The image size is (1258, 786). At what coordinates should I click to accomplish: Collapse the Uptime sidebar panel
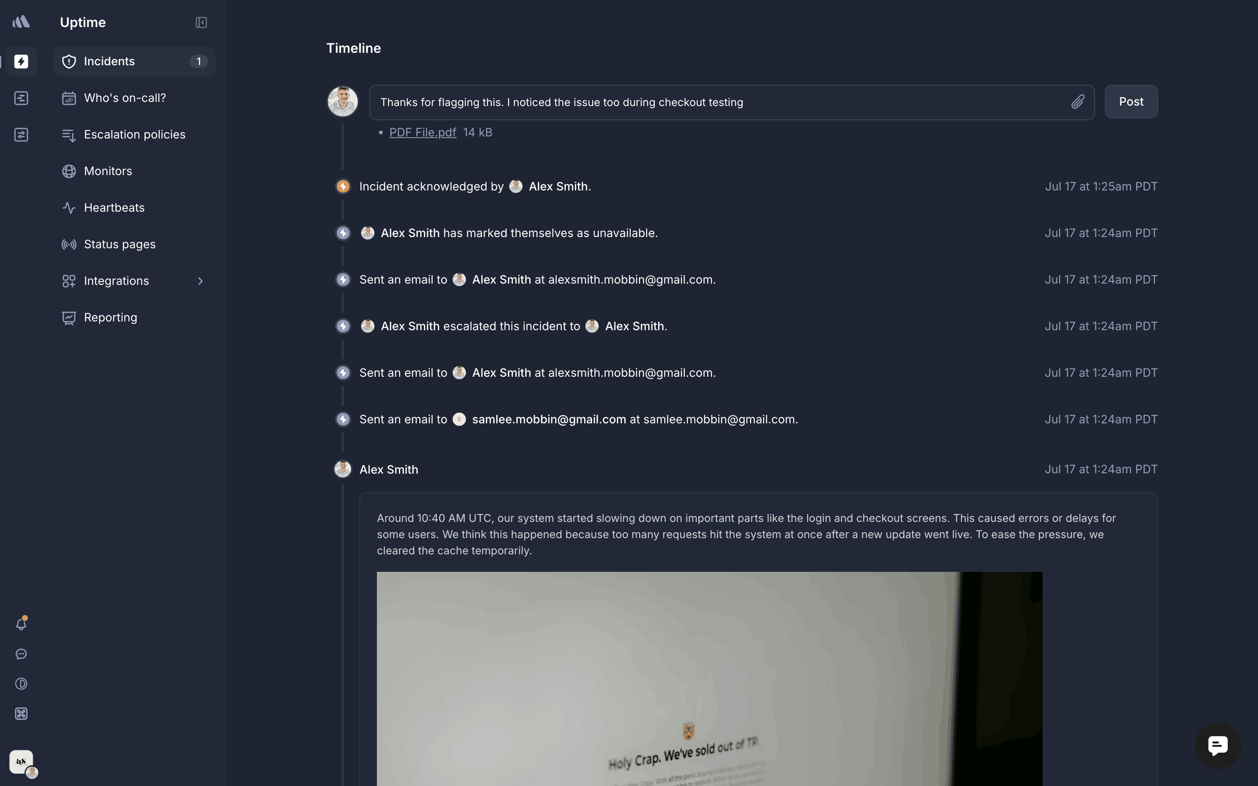(201, 22)
